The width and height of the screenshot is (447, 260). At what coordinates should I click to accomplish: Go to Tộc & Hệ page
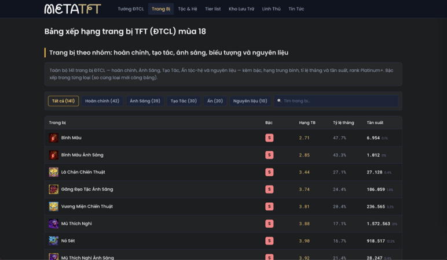point(188,9)
